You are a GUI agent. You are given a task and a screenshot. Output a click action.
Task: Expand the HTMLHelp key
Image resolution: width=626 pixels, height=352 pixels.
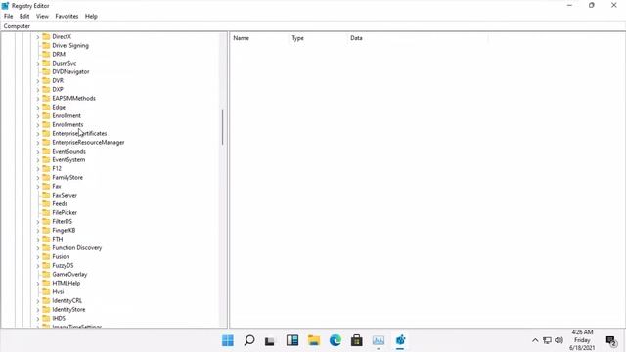tap(38, 283)
